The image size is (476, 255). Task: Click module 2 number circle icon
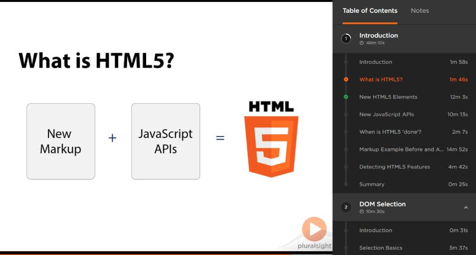pyautogui.click(x=346, y=207)
